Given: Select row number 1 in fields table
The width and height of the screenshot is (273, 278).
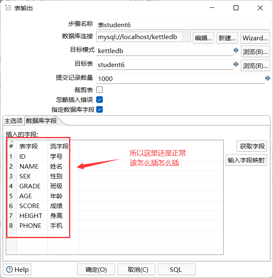Looking at the screenshot, I should point(12,156).
